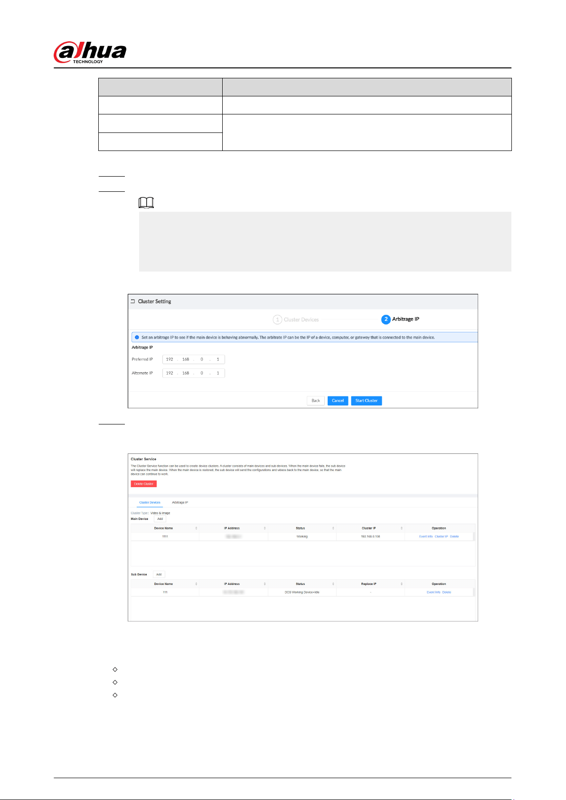Click the Cluster Type Video & Image text
This screenshot has width=566, height=800.
[151, 513]
